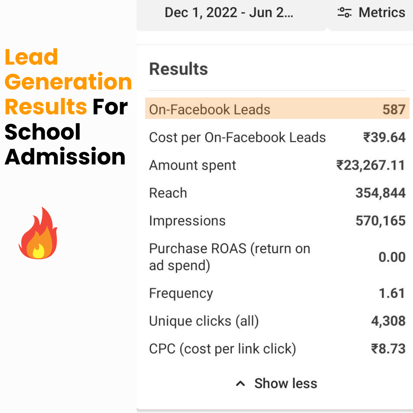
Task: Select the highlighted On-Facebook Leads row
Action: [277, 109]
